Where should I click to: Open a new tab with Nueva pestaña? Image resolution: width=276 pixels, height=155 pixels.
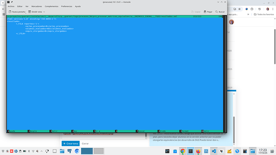(x=17, y=12)
